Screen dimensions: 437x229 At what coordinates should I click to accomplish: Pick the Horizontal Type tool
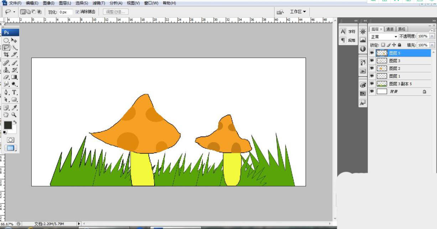(x=14, y=92)
